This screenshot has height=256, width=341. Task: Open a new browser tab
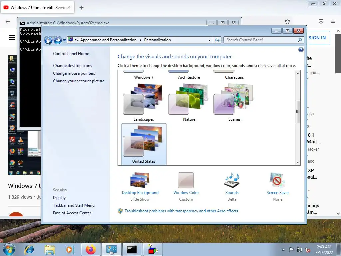(x=81, y=8)
